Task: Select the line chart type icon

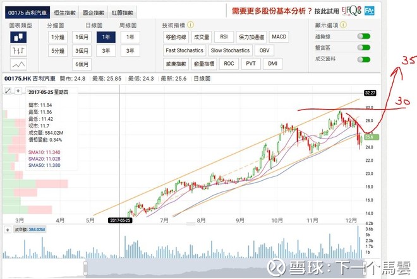Action: coord(18,64)
